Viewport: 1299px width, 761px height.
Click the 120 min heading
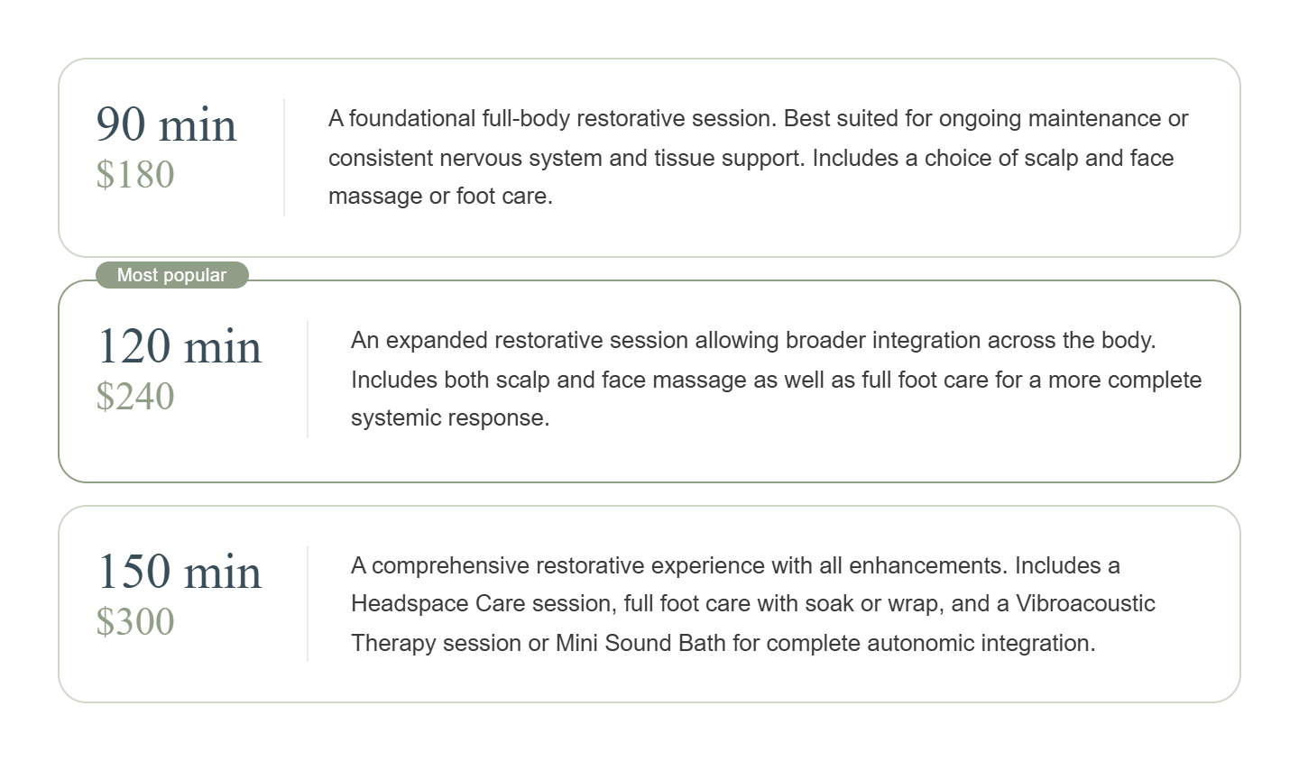pyautogui.click(x=179, y=346)
